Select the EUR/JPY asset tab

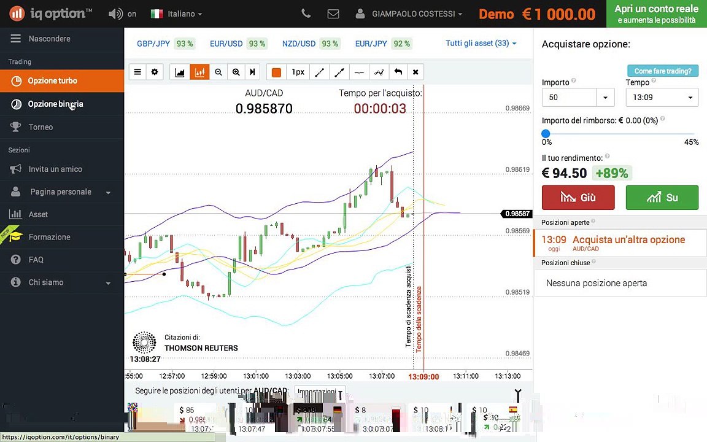coord(383,44)
